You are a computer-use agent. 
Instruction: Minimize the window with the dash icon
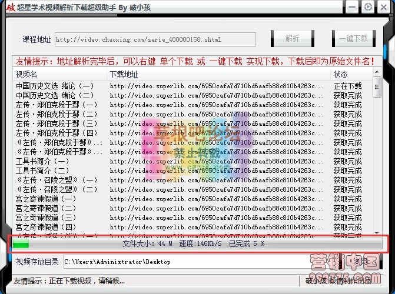[352, 7]
